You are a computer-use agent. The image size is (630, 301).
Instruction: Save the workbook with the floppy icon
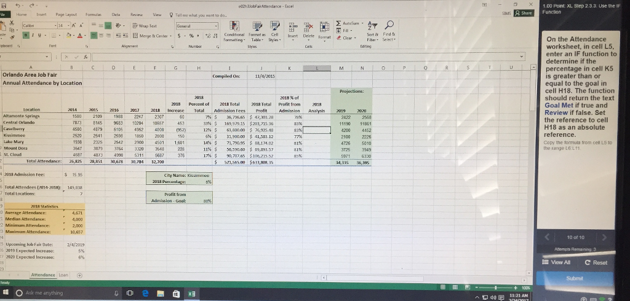click(3, 6)
